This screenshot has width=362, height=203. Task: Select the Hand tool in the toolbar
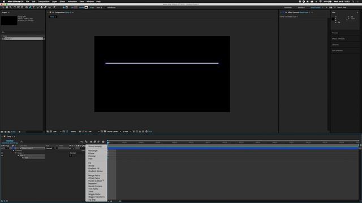(7, 7)
